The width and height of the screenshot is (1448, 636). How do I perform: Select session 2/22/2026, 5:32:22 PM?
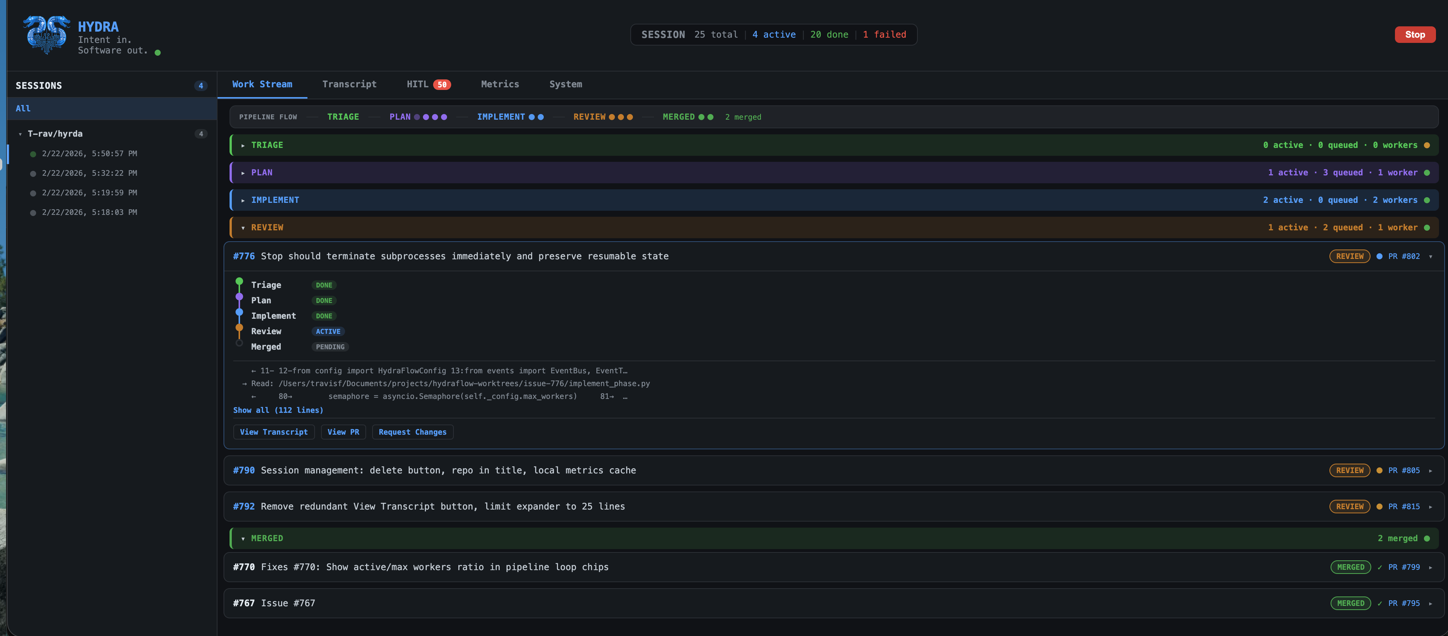tap(90, 173)
